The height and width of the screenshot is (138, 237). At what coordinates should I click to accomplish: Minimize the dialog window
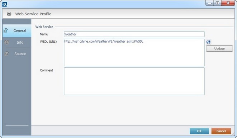(x=210, y=3)
